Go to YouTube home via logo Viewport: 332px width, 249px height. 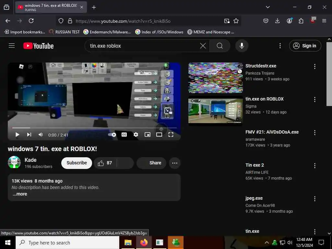(x=39, y=46)
